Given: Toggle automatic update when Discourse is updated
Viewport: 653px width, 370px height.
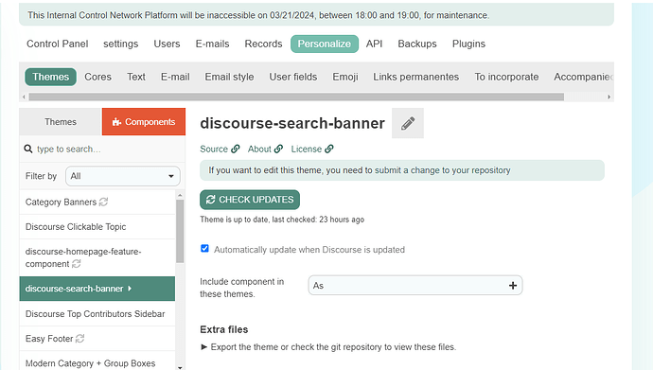Looking at the screenshot, I should (204, 249).
